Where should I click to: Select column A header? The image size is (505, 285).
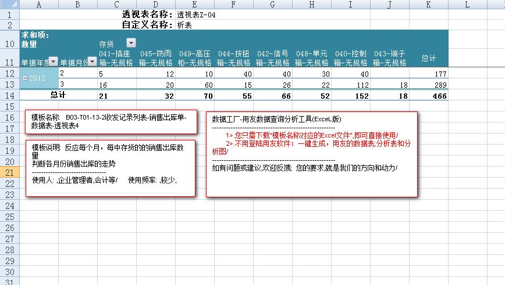(38, 4)
